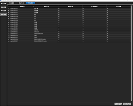Sort by the 解码帧数 column header
The height and width of the screenshot is (106, 133).
click(x=70, y=7)
